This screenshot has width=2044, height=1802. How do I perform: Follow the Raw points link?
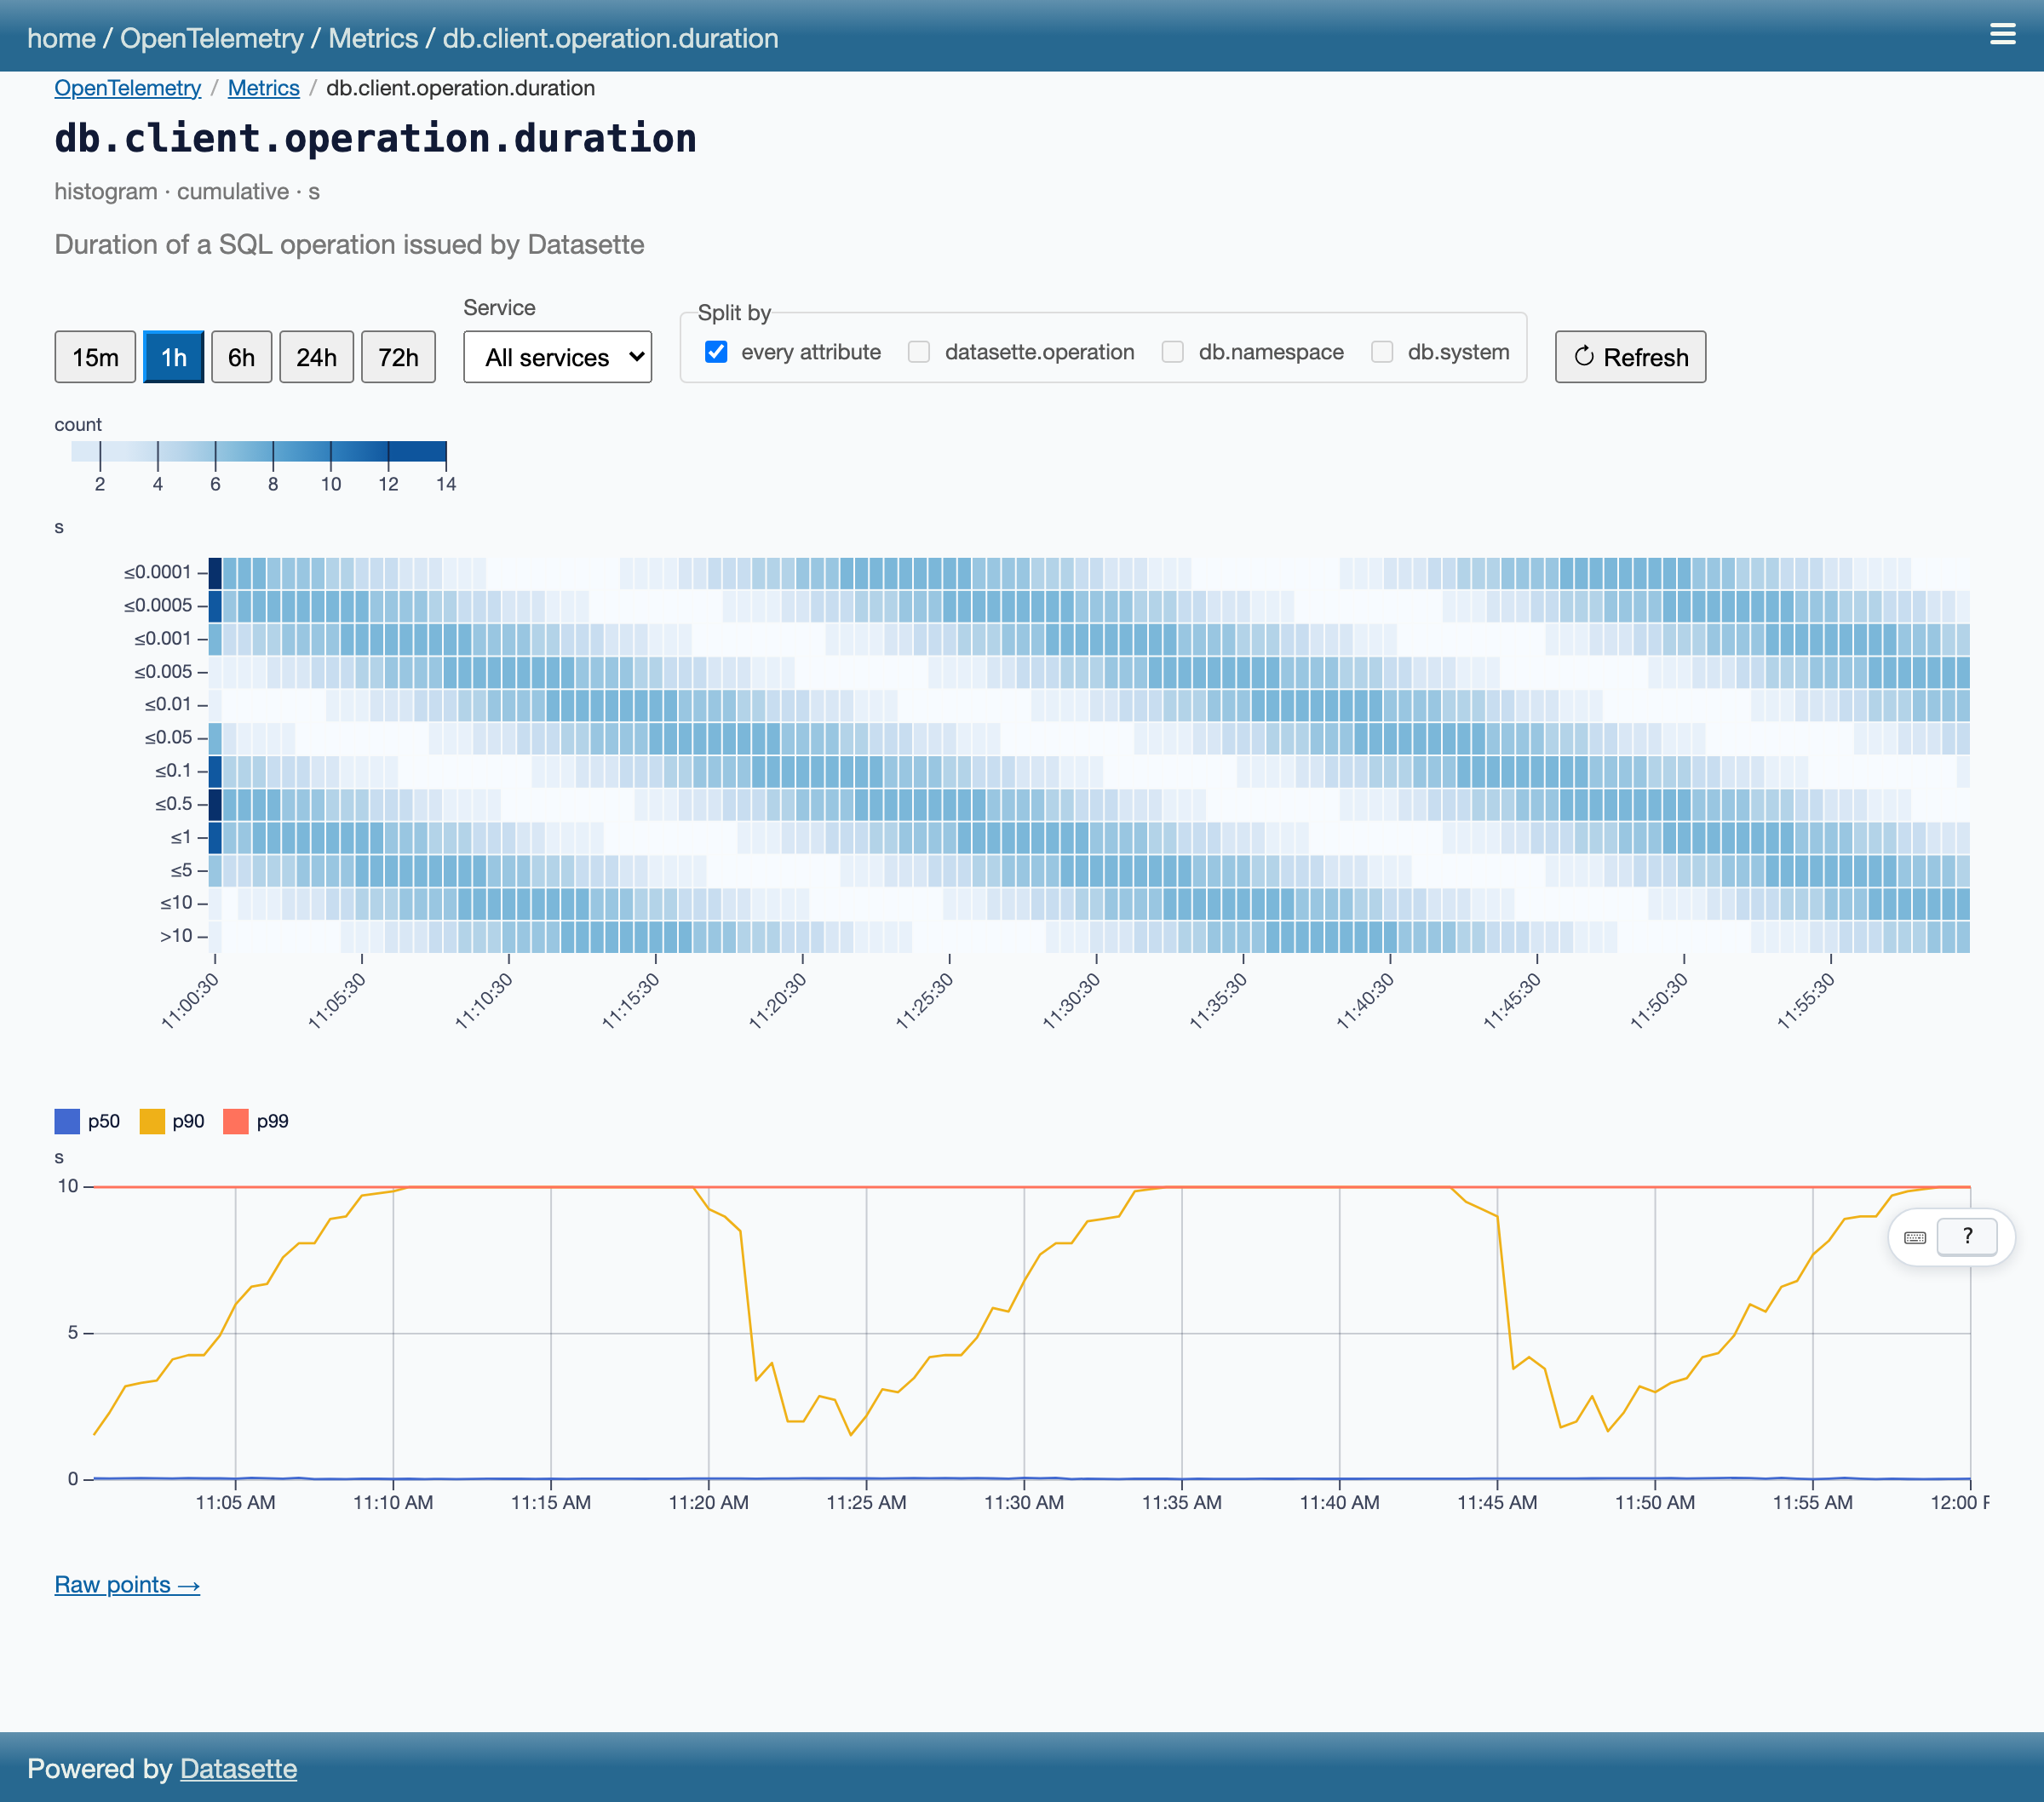[127, 1585]
